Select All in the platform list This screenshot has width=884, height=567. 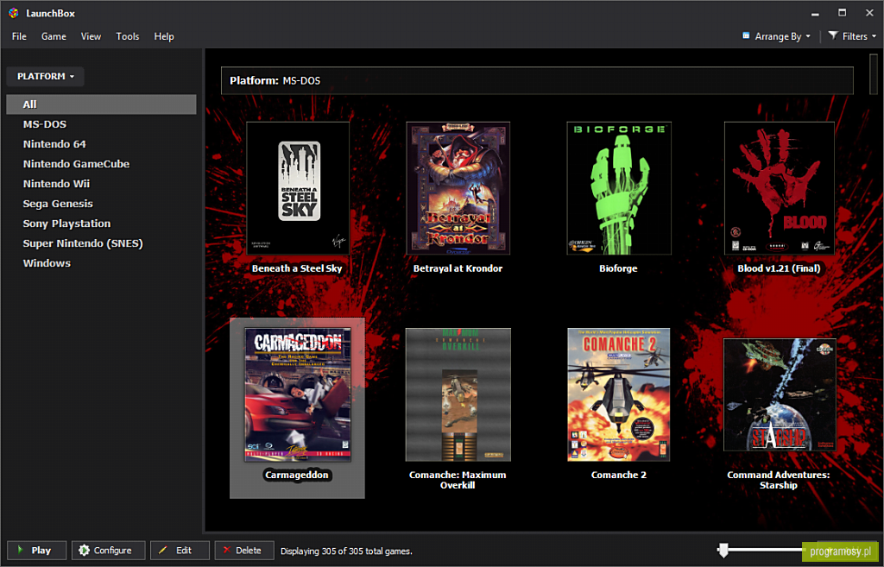[x=102, y=104]
